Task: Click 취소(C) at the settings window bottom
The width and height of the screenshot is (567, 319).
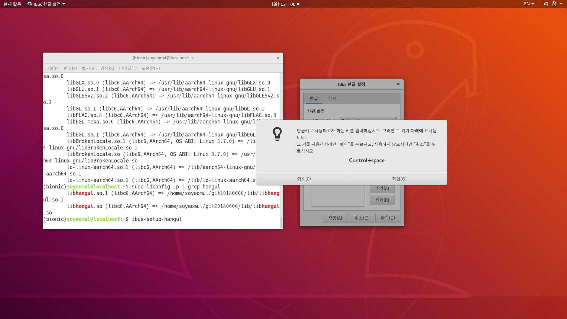Action: coord(361,218)
